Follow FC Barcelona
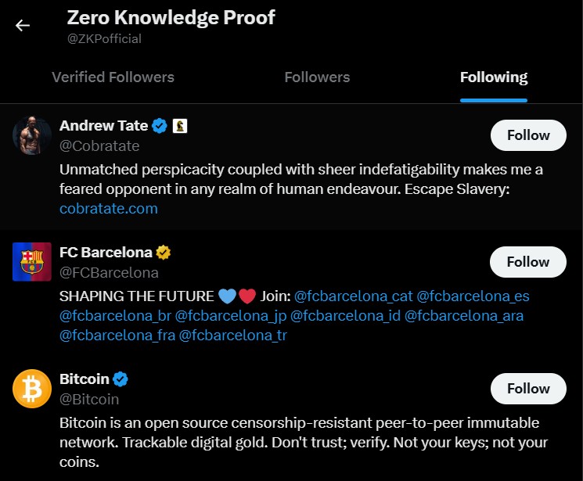This screenshot has height=481, width=583. 528,262
